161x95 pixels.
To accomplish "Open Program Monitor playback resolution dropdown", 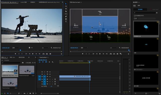I will pos(114,48).
